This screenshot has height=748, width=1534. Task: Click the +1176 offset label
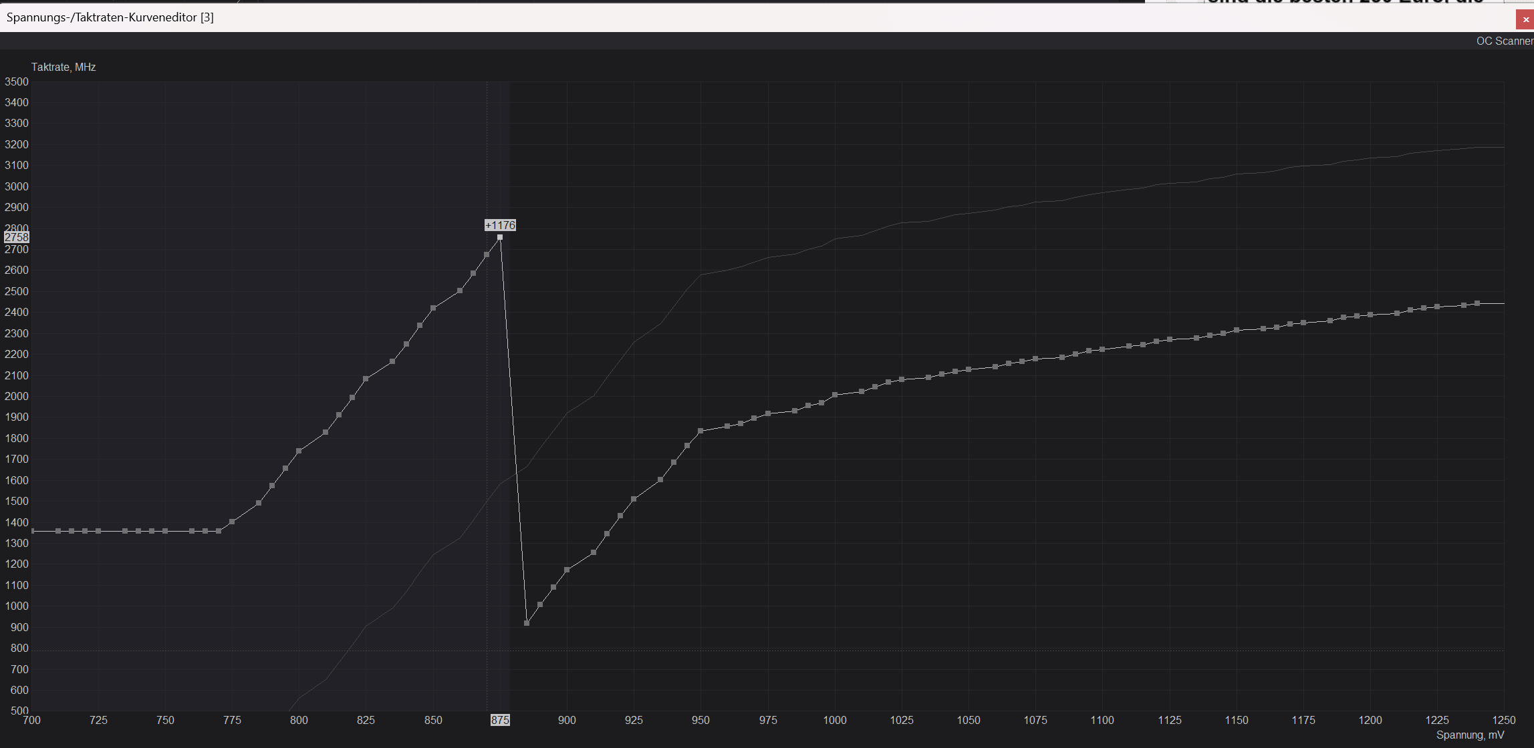(x=500, y=225)
